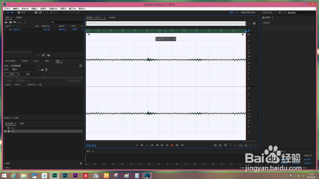
Task: Toggle loop playback in transport
Action: [x=177, y=145]
